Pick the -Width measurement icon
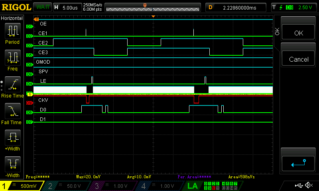Screen dimensions: 319x191 click(x=12, y=164)
